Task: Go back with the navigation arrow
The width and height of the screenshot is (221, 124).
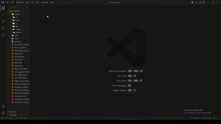Action: (66, 2)
